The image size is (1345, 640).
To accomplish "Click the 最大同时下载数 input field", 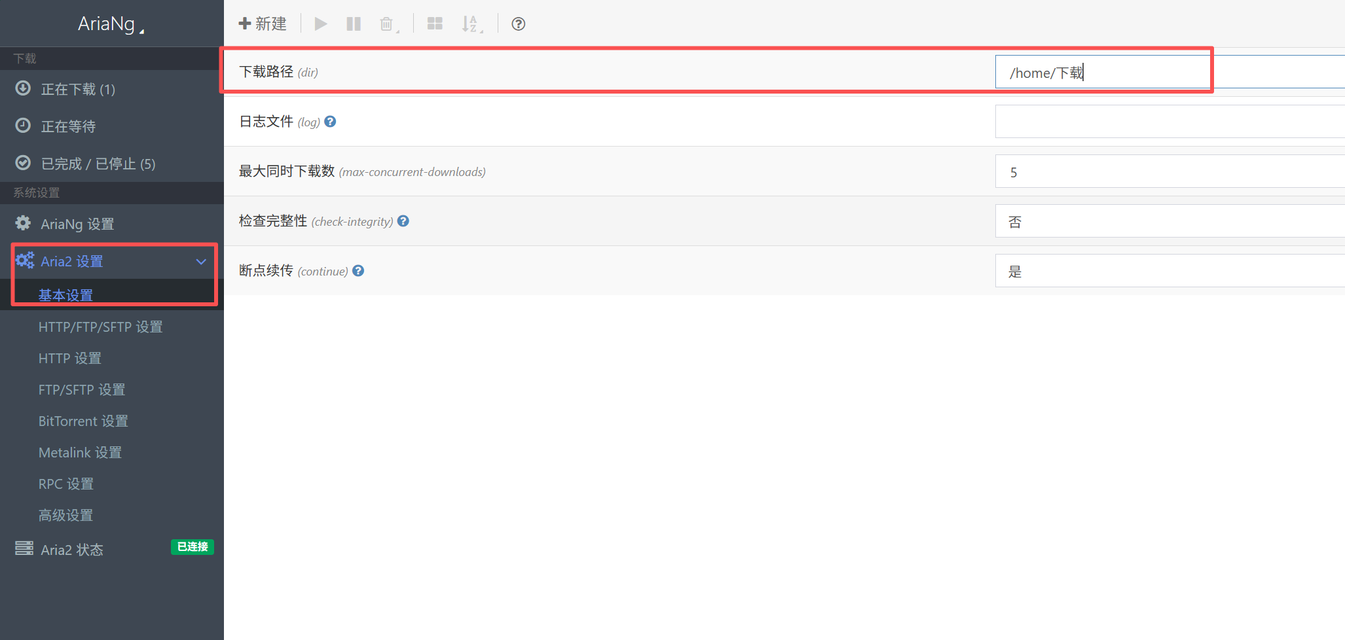I will [1170, 171].
